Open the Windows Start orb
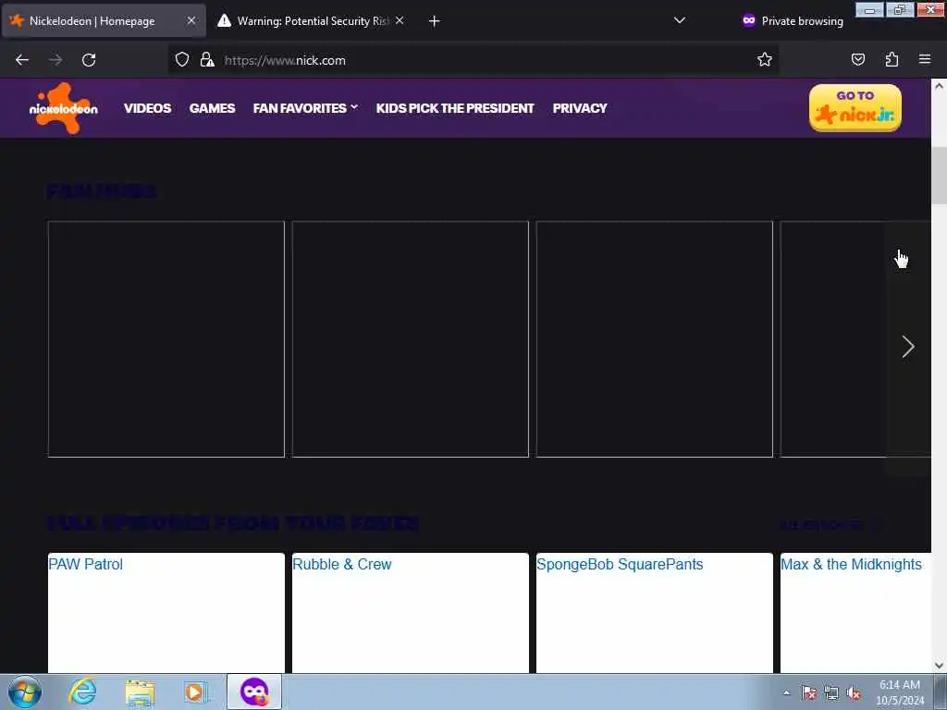 coord(25,692)
